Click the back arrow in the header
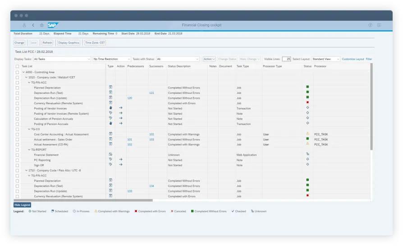The width and height of the screenshot is (403, 246). (33, 25)
